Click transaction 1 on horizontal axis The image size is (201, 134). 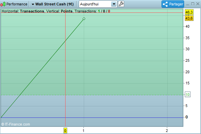click(83, 131)
